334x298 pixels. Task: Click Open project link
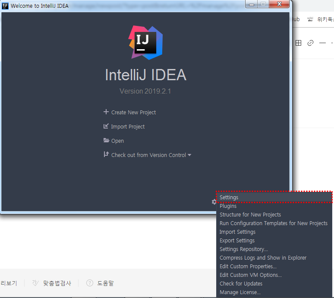(x=117, y=141)
